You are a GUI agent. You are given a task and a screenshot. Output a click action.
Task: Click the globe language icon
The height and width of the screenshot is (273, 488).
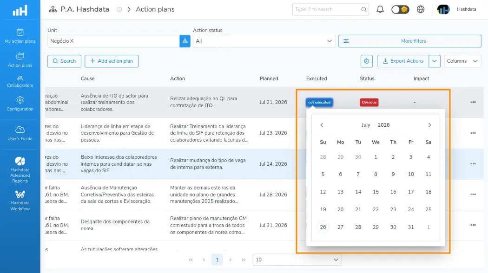point(421,9)
